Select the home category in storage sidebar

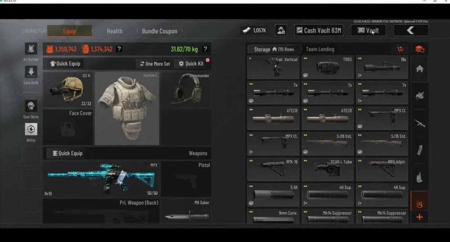point(419,69)
